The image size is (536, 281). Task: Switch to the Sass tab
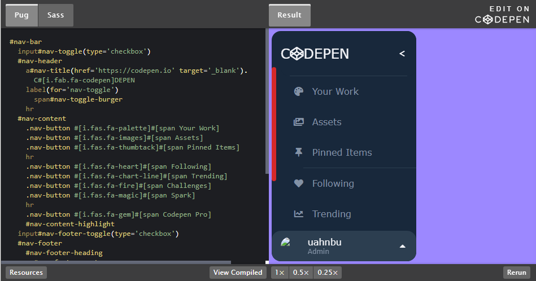point(56,15)
